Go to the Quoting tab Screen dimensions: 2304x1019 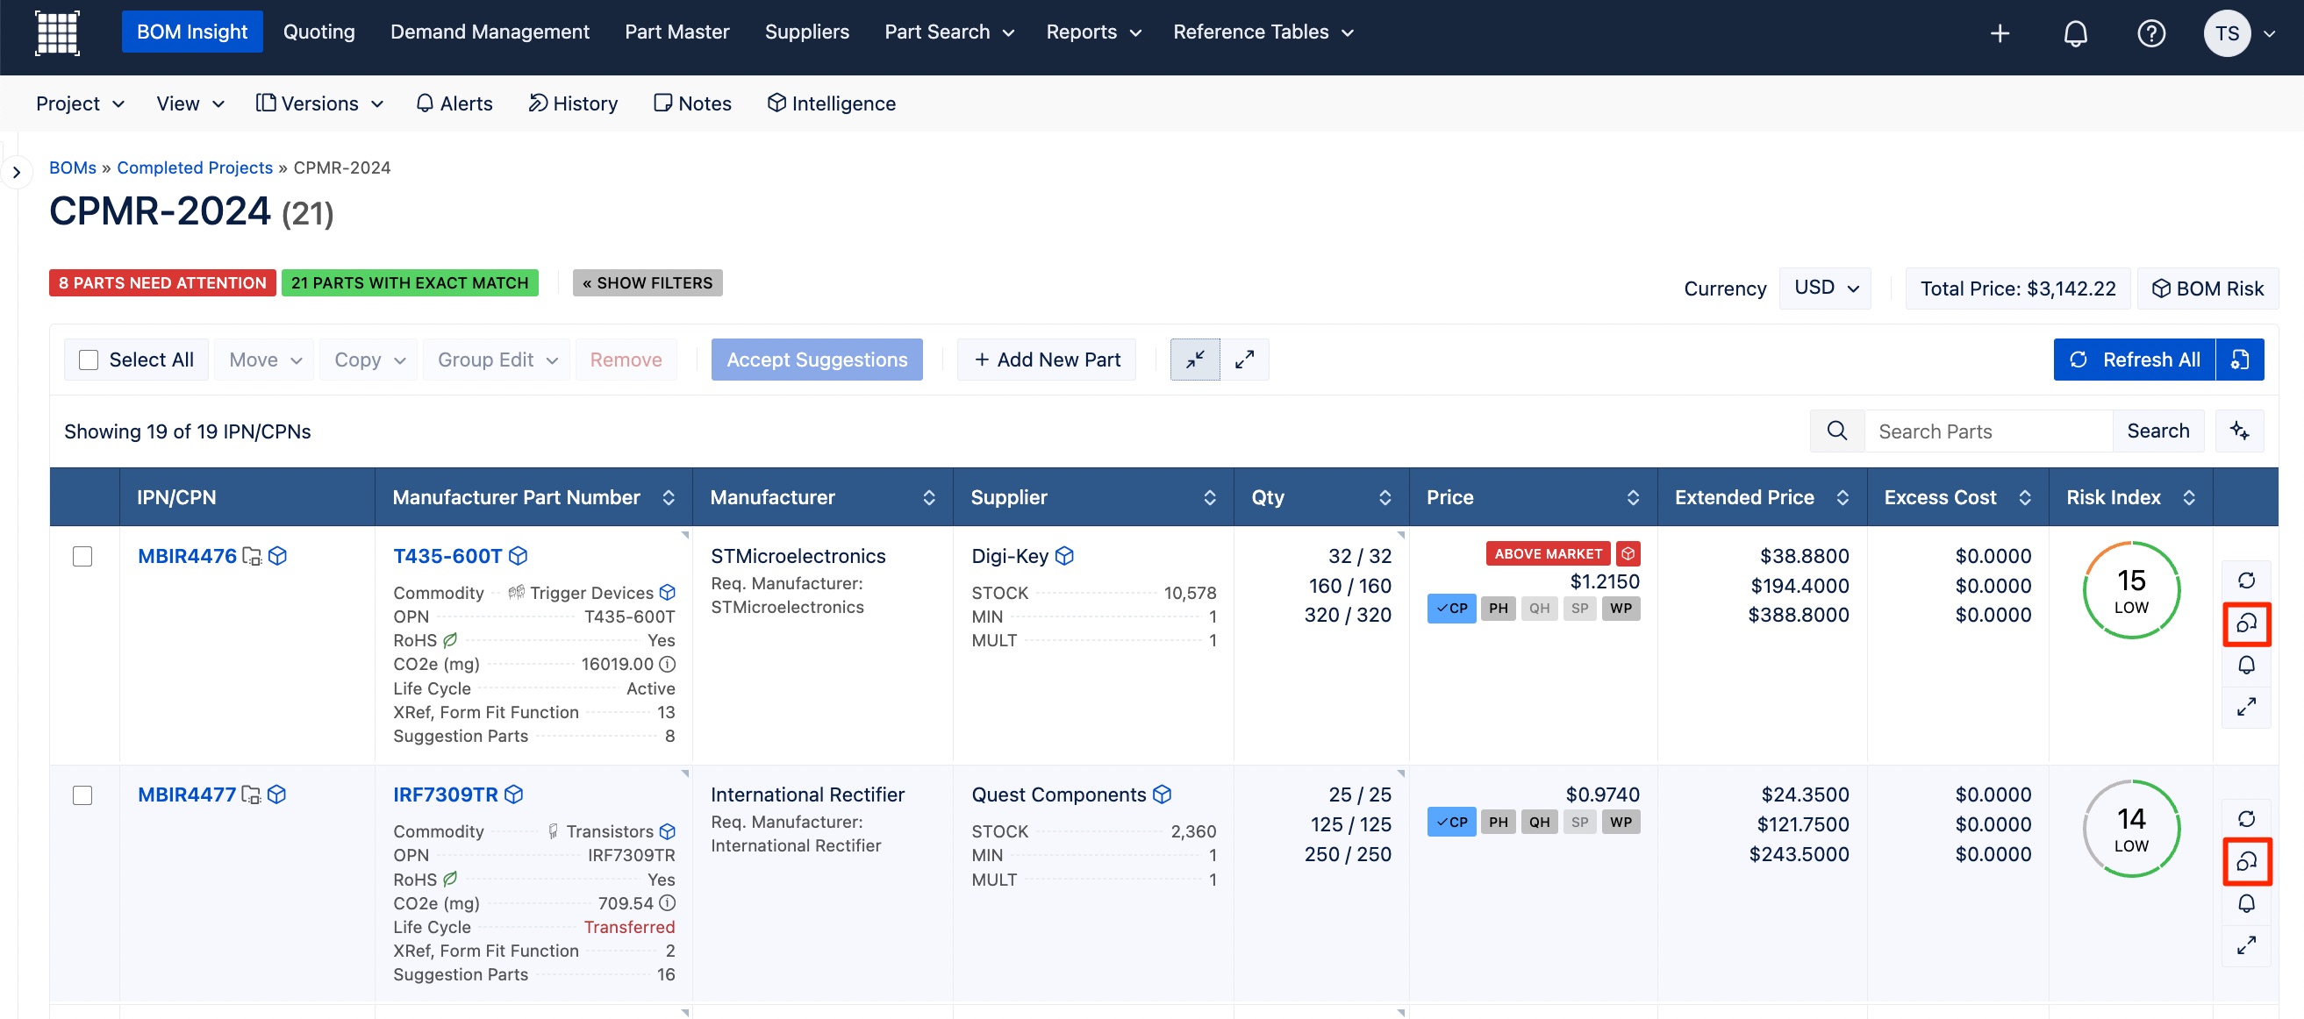[318, 32]
